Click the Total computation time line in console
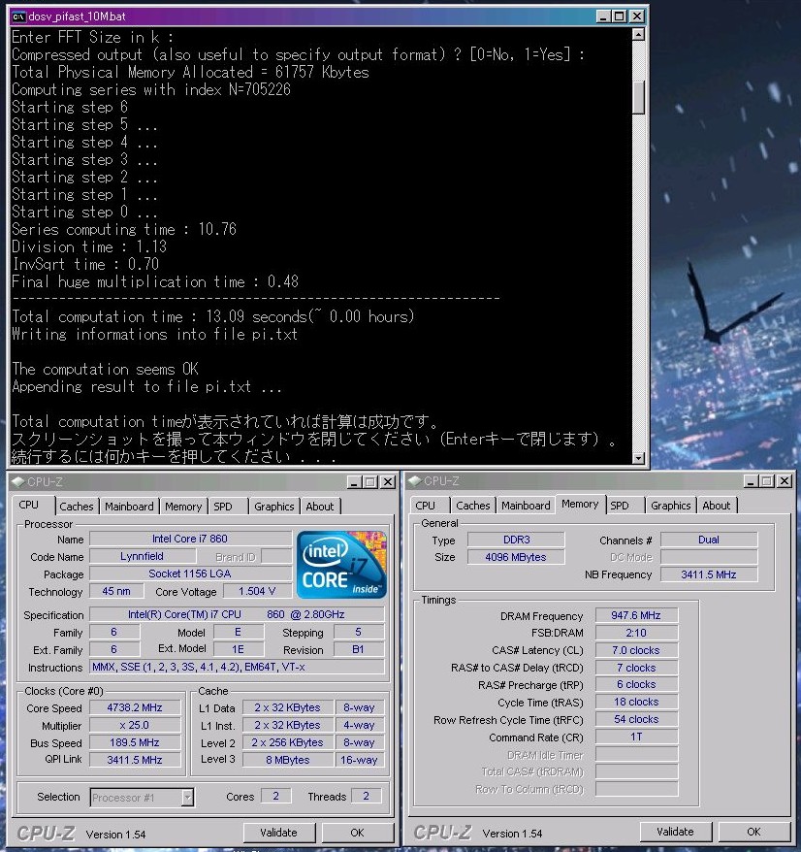The image size is (801, 852). (213, 316)
